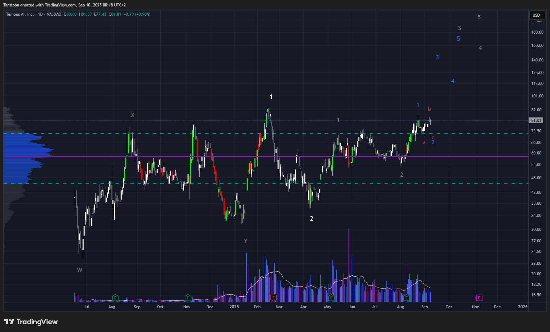This screenshot has height=332, width=550.
Task: Select the gray wave label X
Action: tap(132, 115)
